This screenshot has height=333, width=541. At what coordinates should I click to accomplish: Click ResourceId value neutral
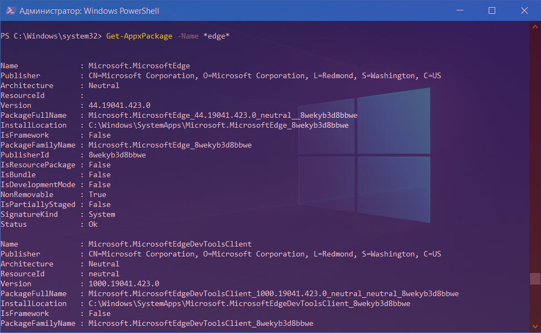(104, 274)
